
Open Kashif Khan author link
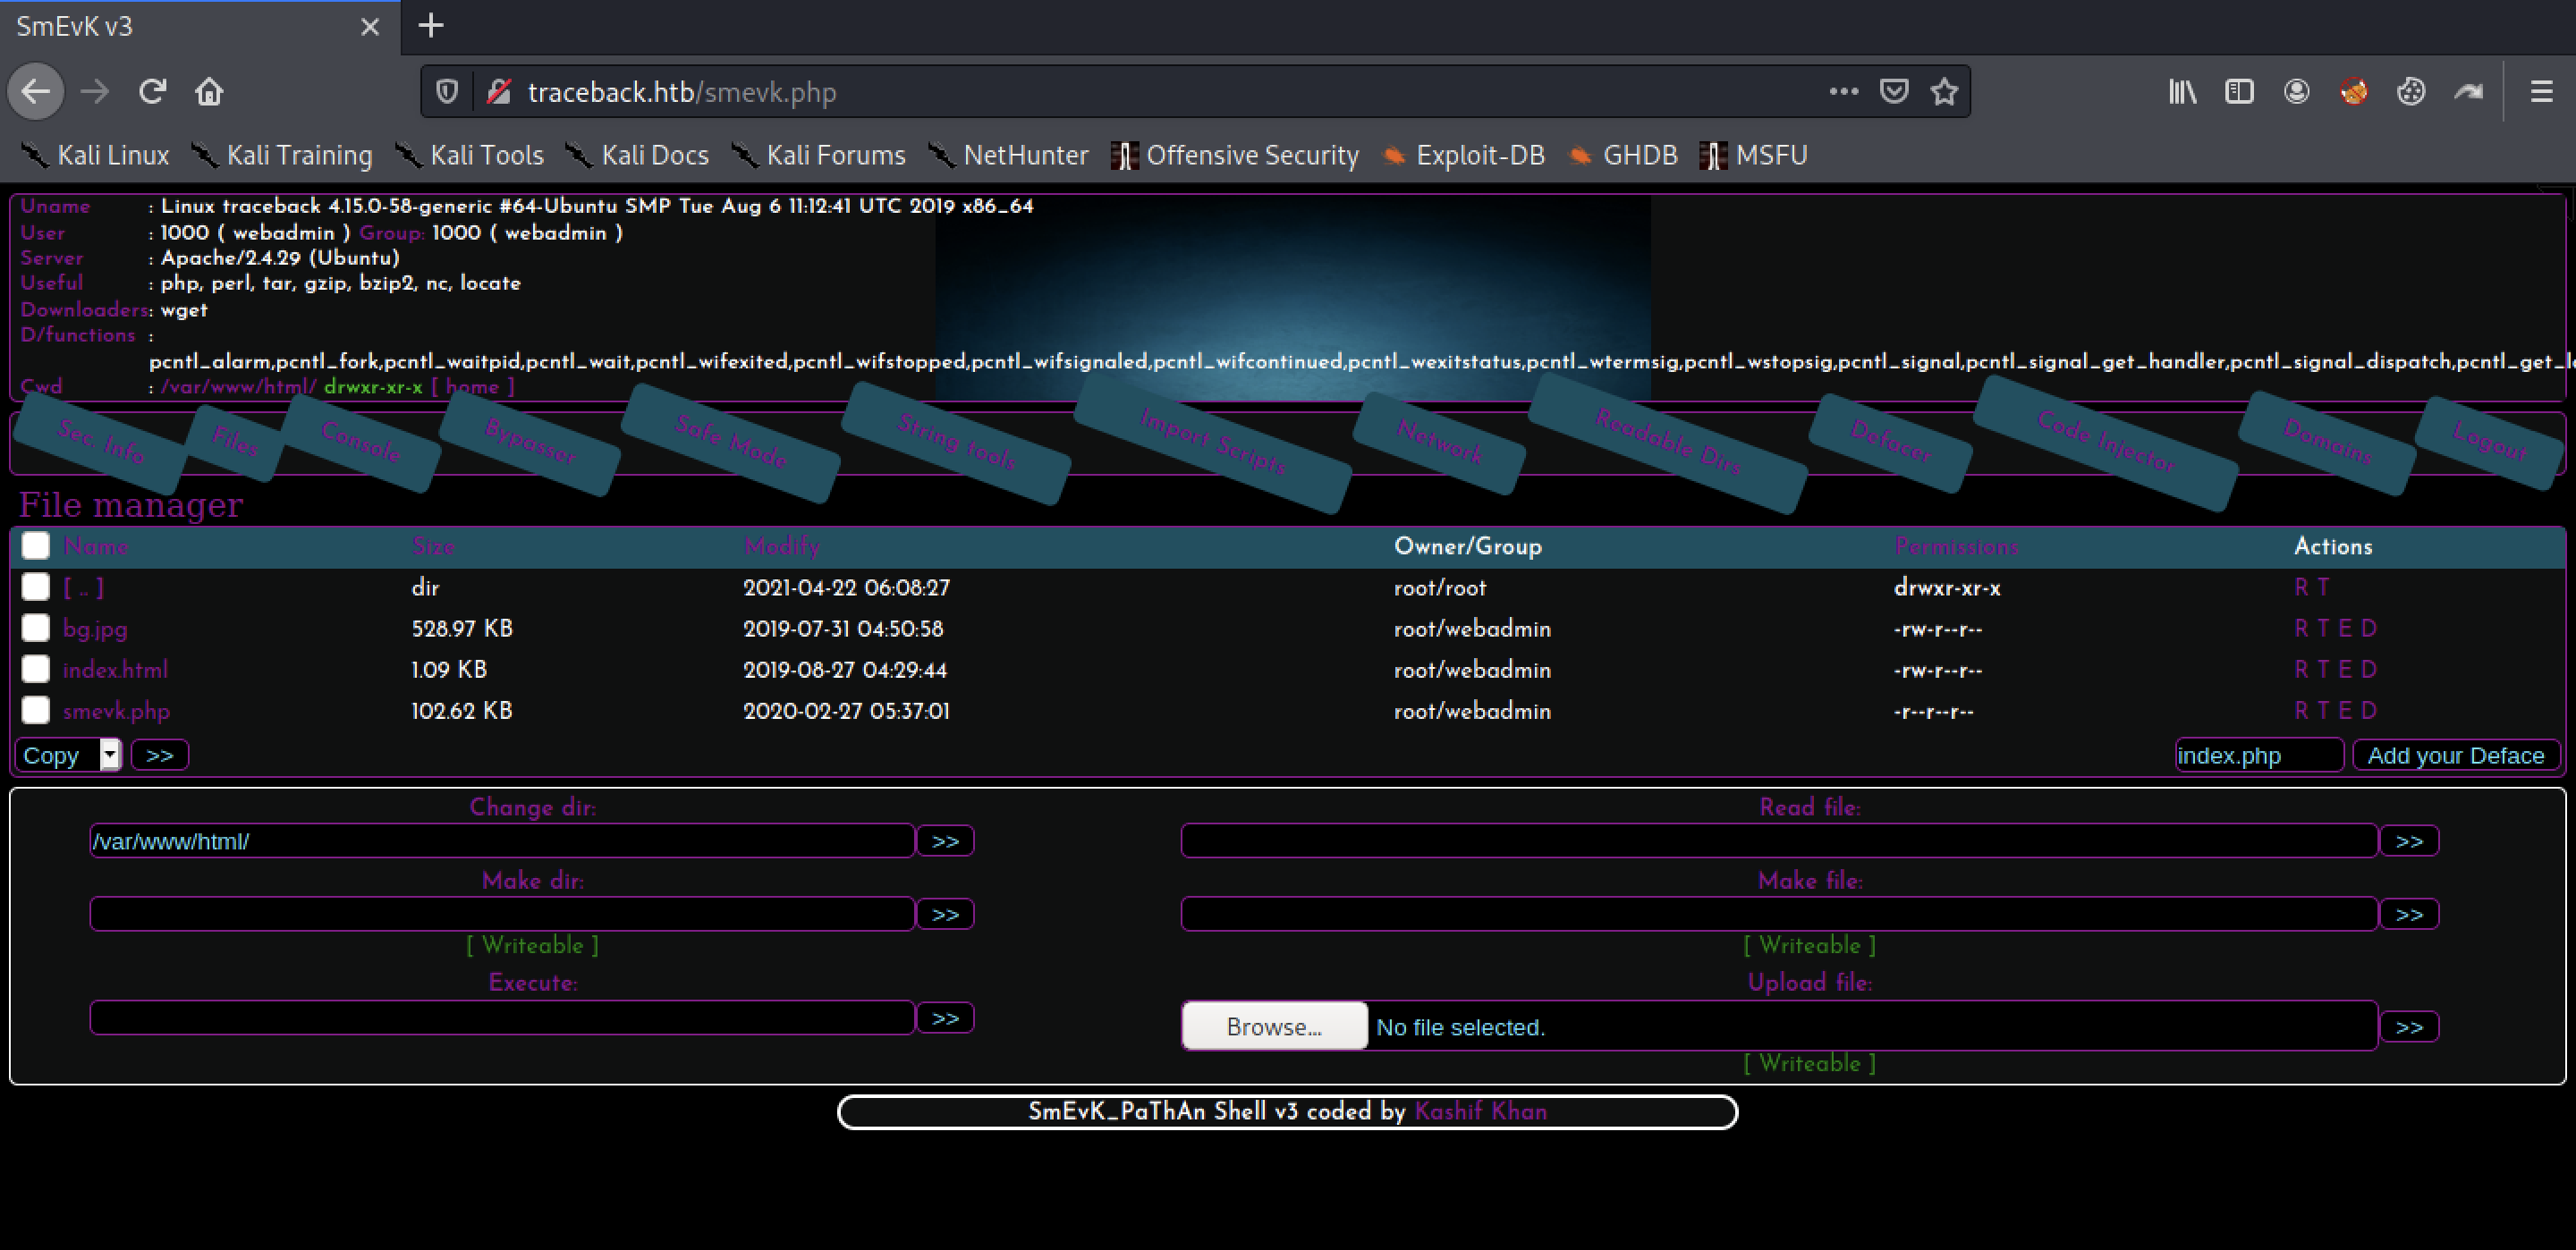pyautogui.click(x=1480, y=1111)
